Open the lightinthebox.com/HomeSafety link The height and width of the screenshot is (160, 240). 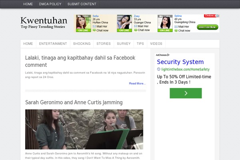tap(185, 69)
